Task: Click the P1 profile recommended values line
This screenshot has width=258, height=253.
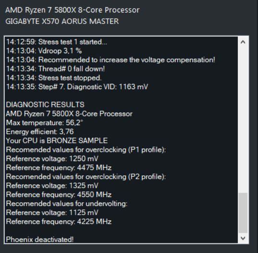Action: 86,149
